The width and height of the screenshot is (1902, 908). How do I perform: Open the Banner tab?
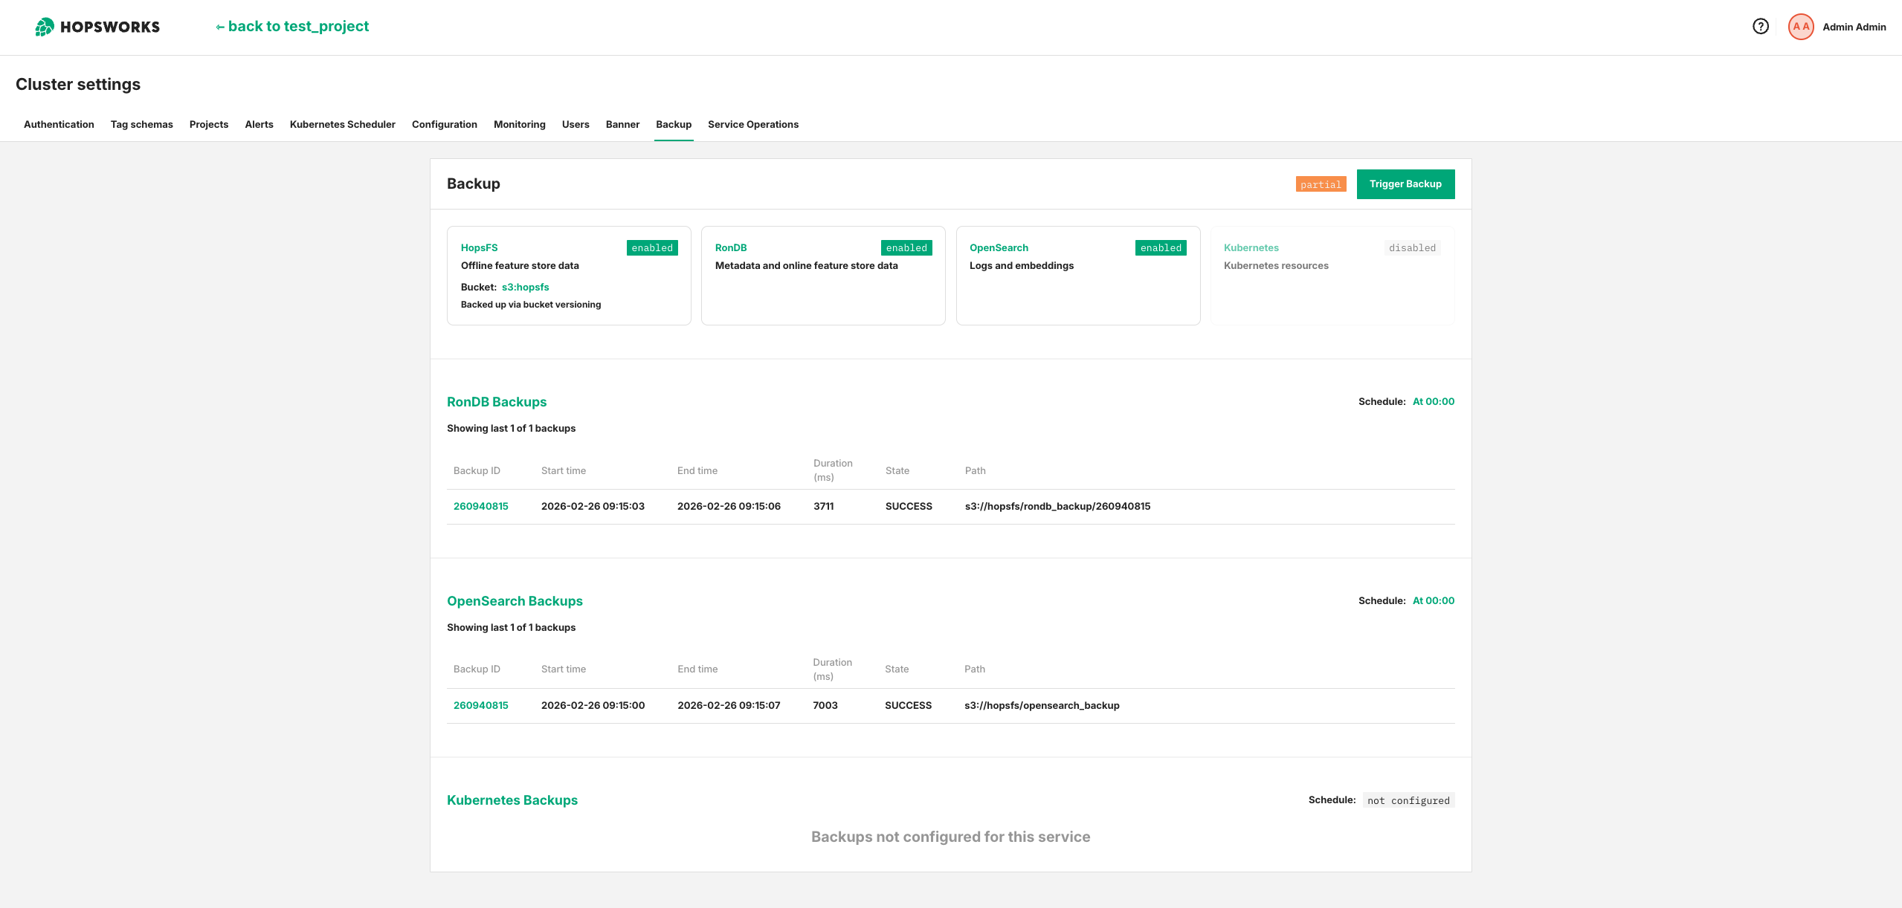tap(622, 124)
